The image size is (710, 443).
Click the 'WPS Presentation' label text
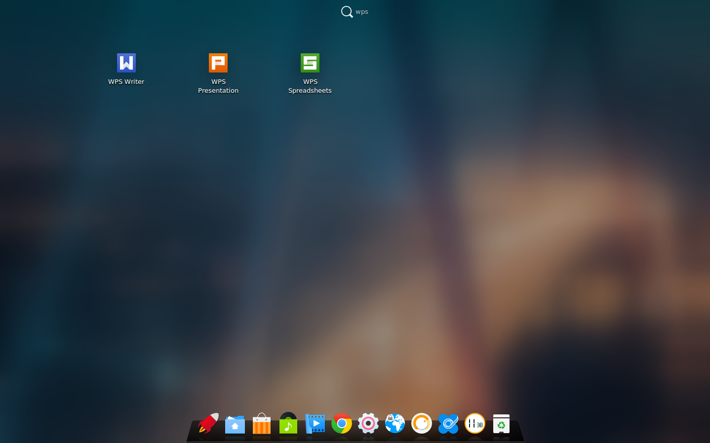pyautogui.click(x=218, y=86)
